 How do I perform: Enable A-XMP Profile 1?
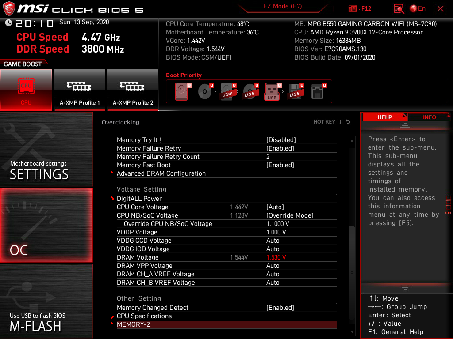(x=80, y=90)
